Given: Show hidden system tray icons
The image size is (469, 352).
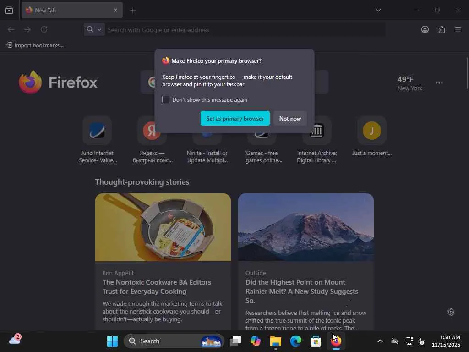Looking at the screenshot, I should point(380,341).
